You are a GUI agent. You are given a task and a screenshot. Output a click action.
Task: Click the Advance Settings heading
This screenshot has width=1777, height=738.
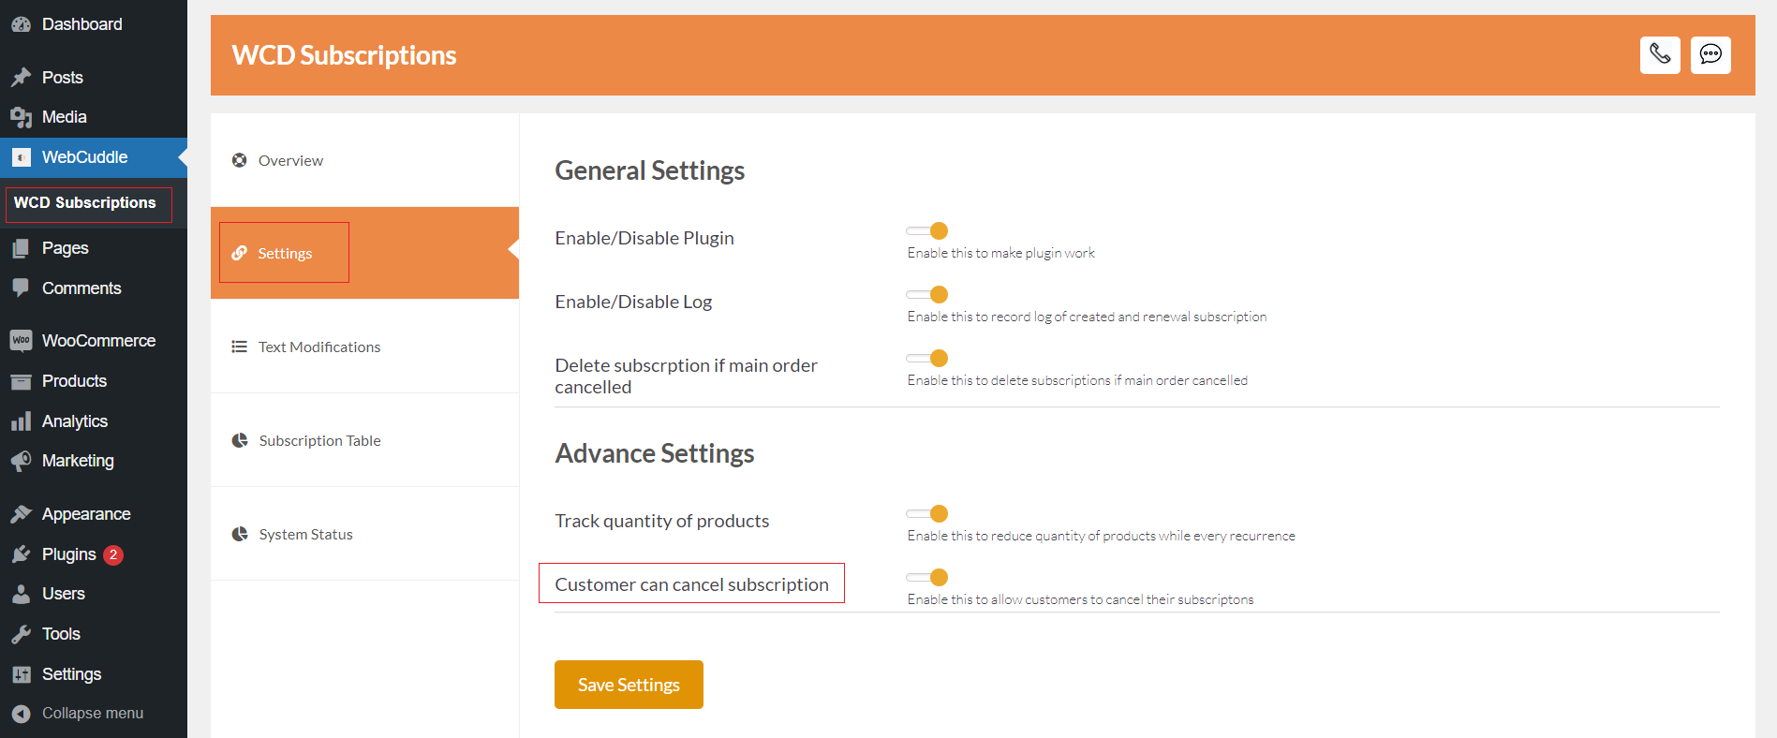(655, 453)
